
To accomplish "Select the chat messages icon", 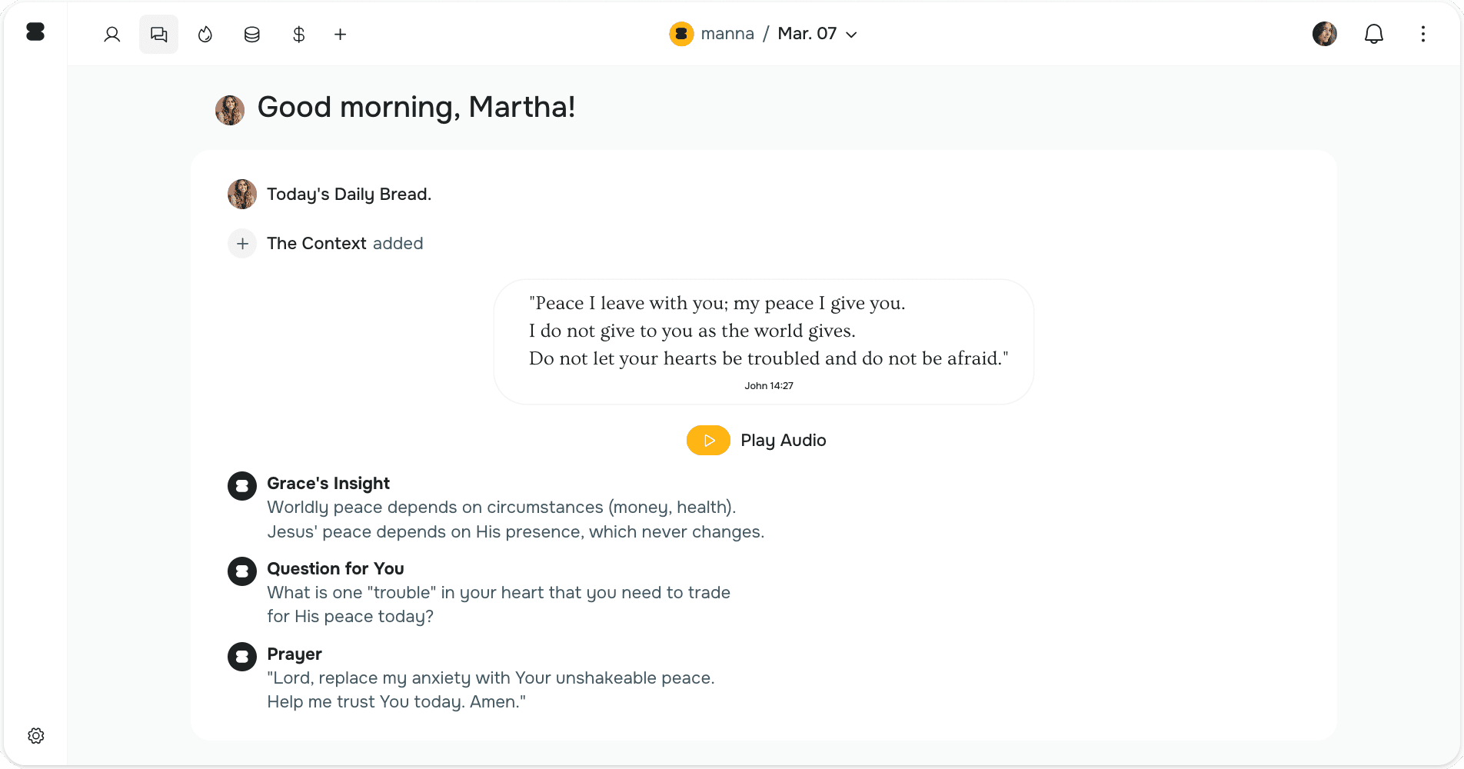I will pos(158,35).
